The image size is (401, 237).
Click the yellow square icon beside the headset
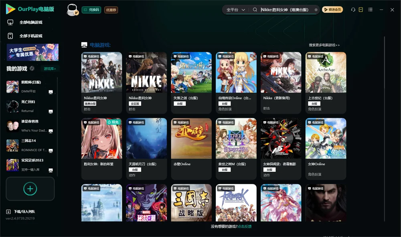point(361,10)
